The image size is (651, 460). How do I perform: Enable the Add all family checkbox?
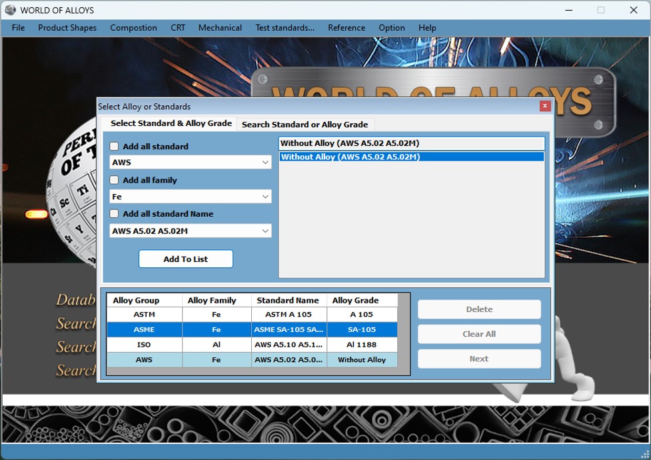pos(114,180)
